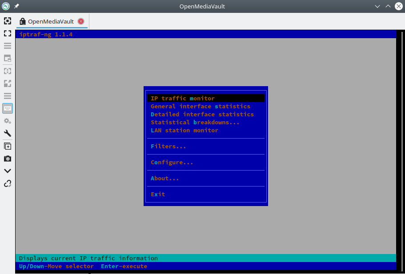This screenshot has height=274, width=405.
Task: Open tab pages list icon beneath fullscreen toggle
Action: 8,46
